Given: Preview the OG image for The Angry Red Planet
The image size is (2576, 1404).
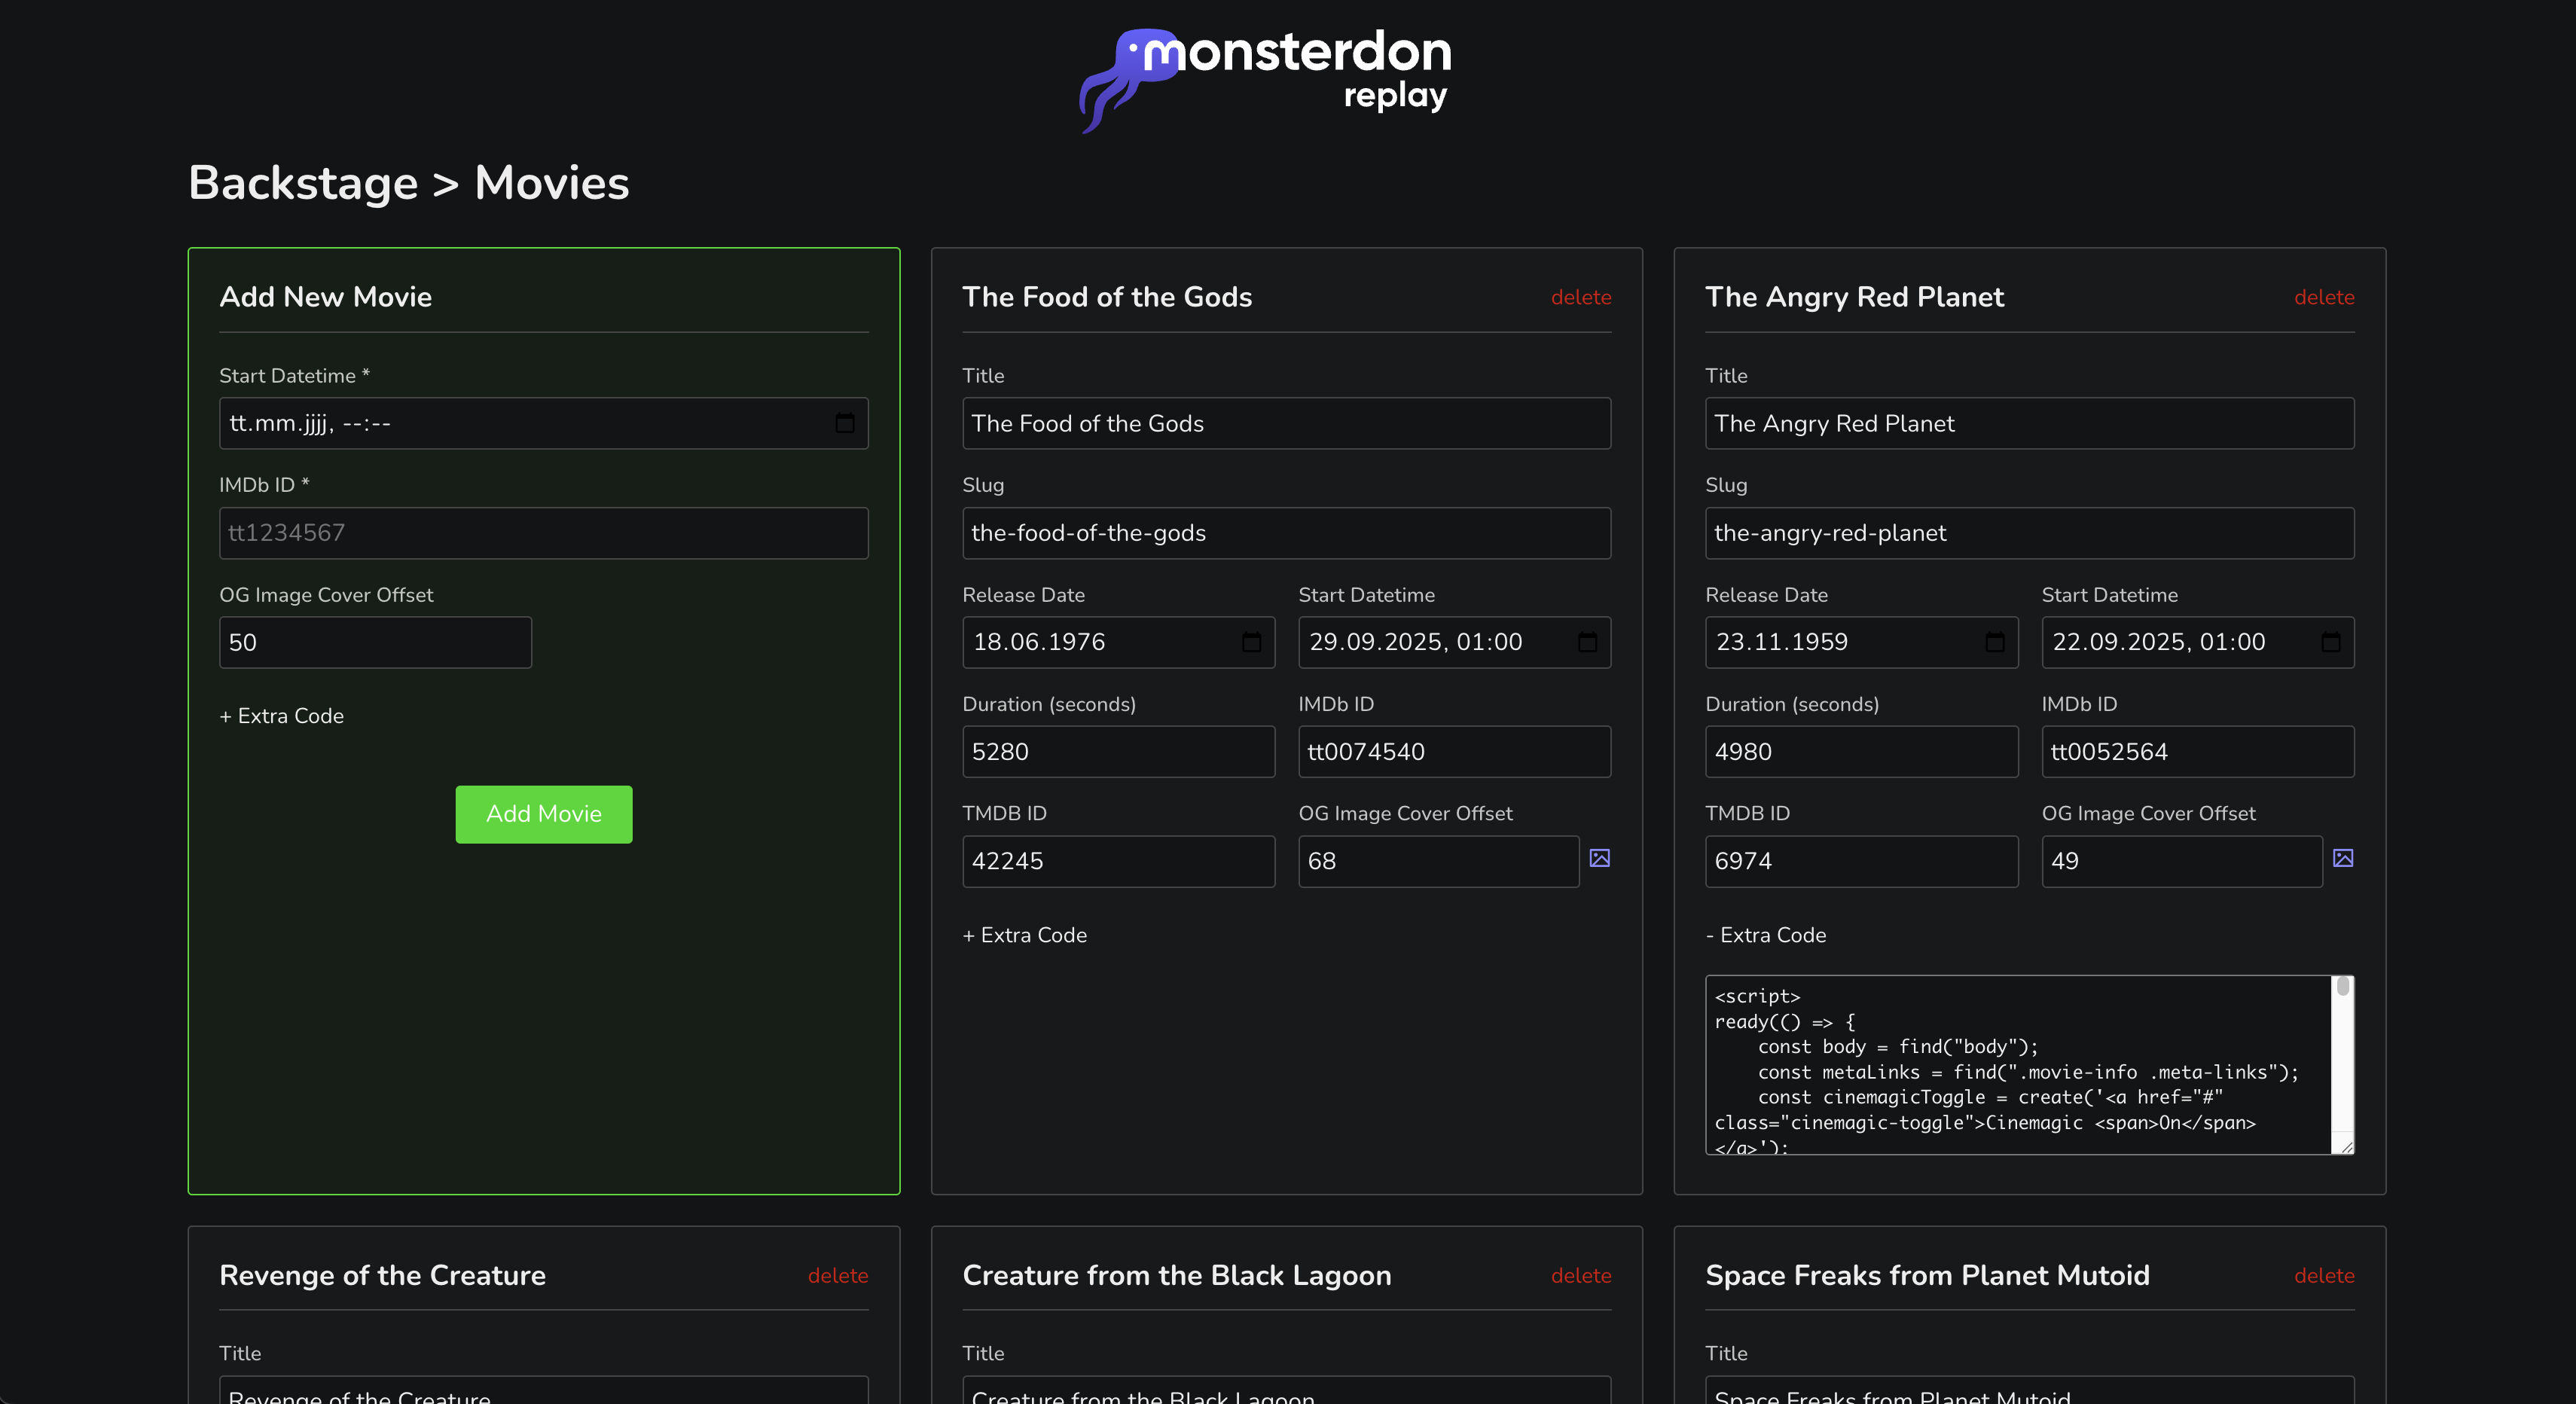Looking at the screenshot, I should tap(2344, 858).
